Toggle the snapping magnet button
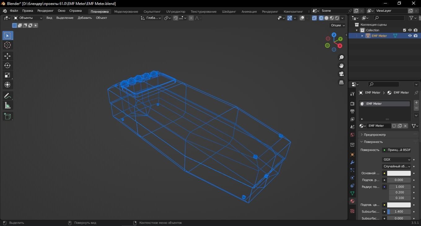Viewport: 421px width, 226px height. point(176,18)
